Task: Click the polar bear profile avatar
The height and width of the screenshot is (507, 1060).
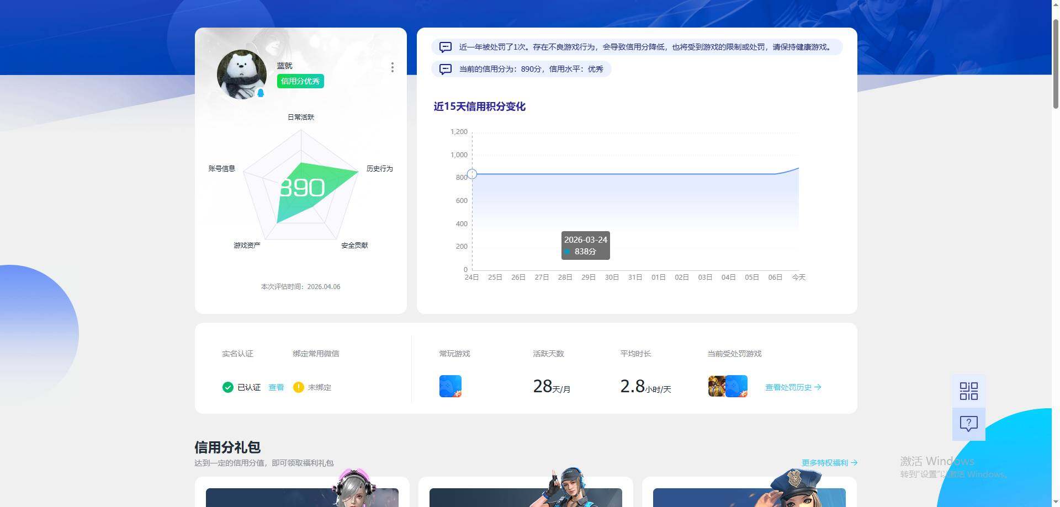Action: pyautogui.click(x=242, y=74)
